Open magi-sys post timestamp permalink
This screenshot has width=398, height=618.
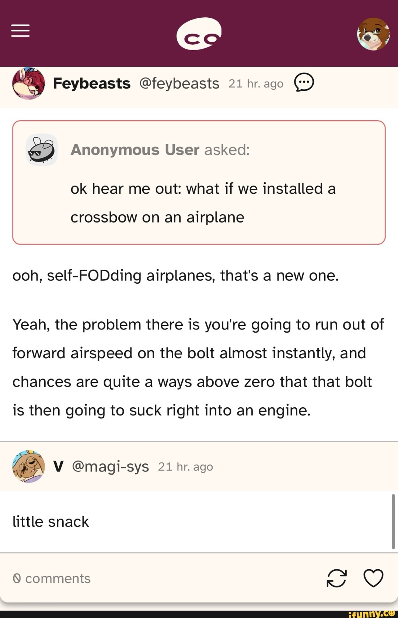(x=185, y=467)
